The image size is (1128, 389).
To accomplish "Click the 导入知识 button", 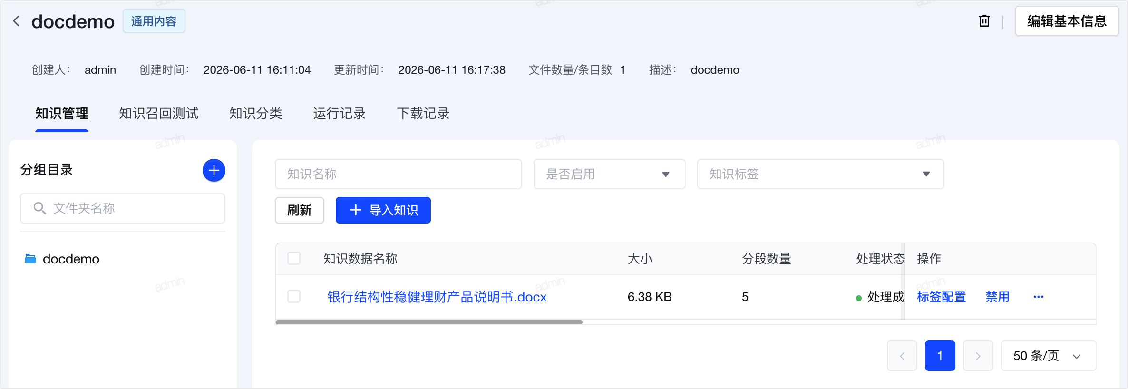I will (383, 210).
